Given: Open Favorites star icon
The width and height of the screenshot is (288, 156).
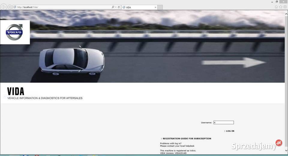Looking at the screenshot, I should pyautogui.click(x=280, y=7).
